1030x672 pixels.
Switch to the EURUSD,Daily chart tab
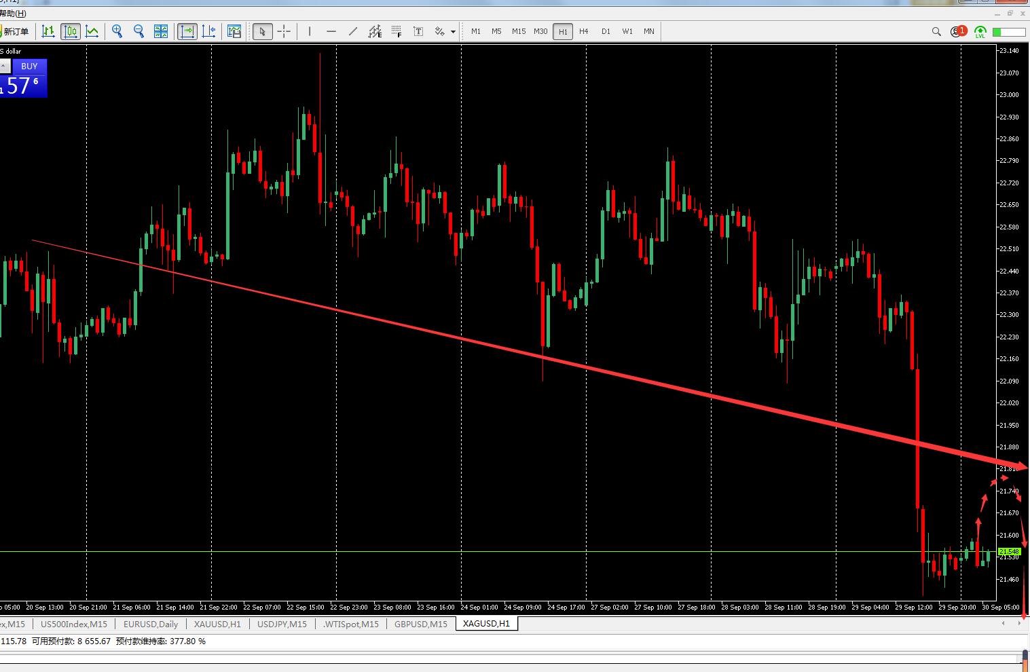click(151, 624)
